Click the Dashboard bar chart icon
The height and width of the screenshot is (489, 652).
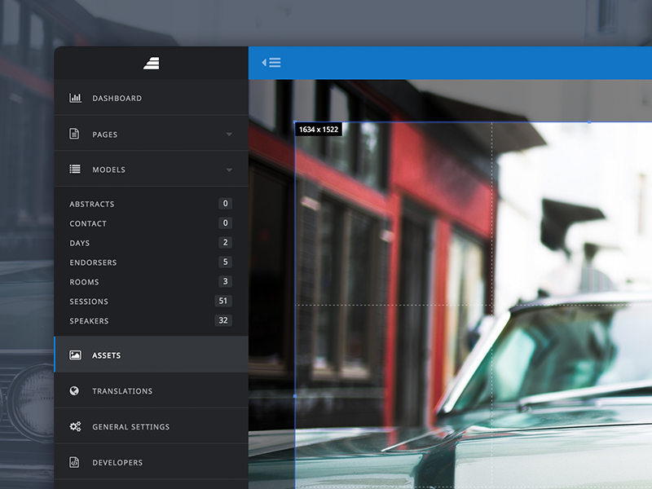(75, 98)
